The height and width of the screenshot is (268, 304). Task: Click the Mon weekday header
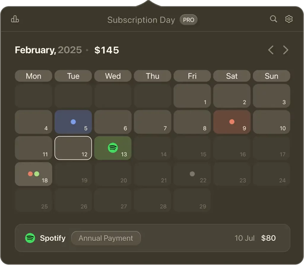coord(34,76)
